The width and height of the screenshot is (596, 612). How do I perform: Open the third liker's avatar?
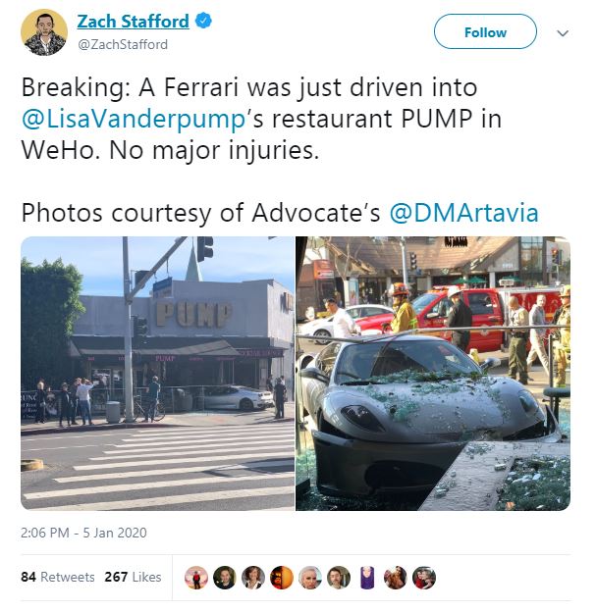(x=253, y=578)
